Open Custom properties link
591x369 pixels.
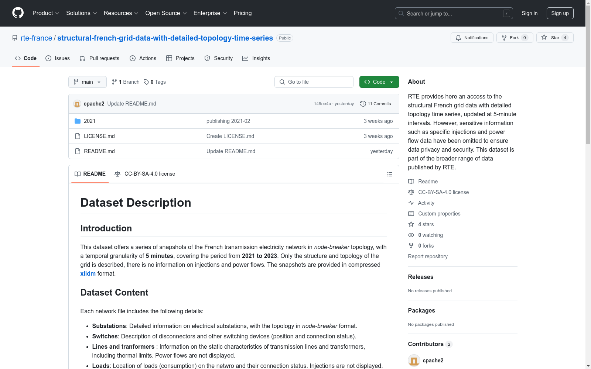434,214
